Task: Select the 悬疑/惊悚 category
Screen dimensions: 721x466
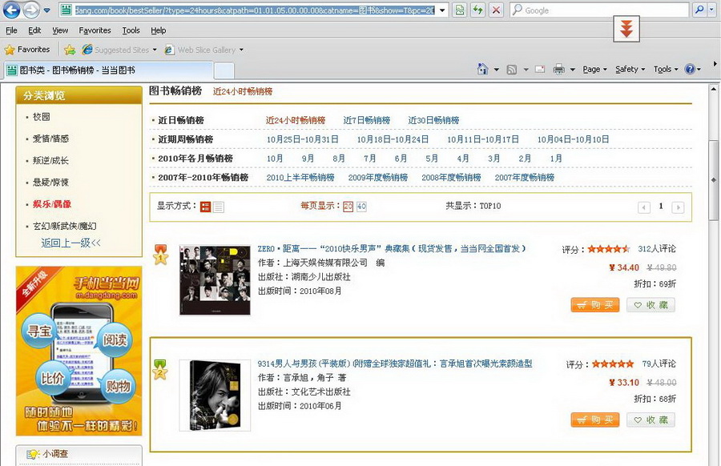Action: 50,182
